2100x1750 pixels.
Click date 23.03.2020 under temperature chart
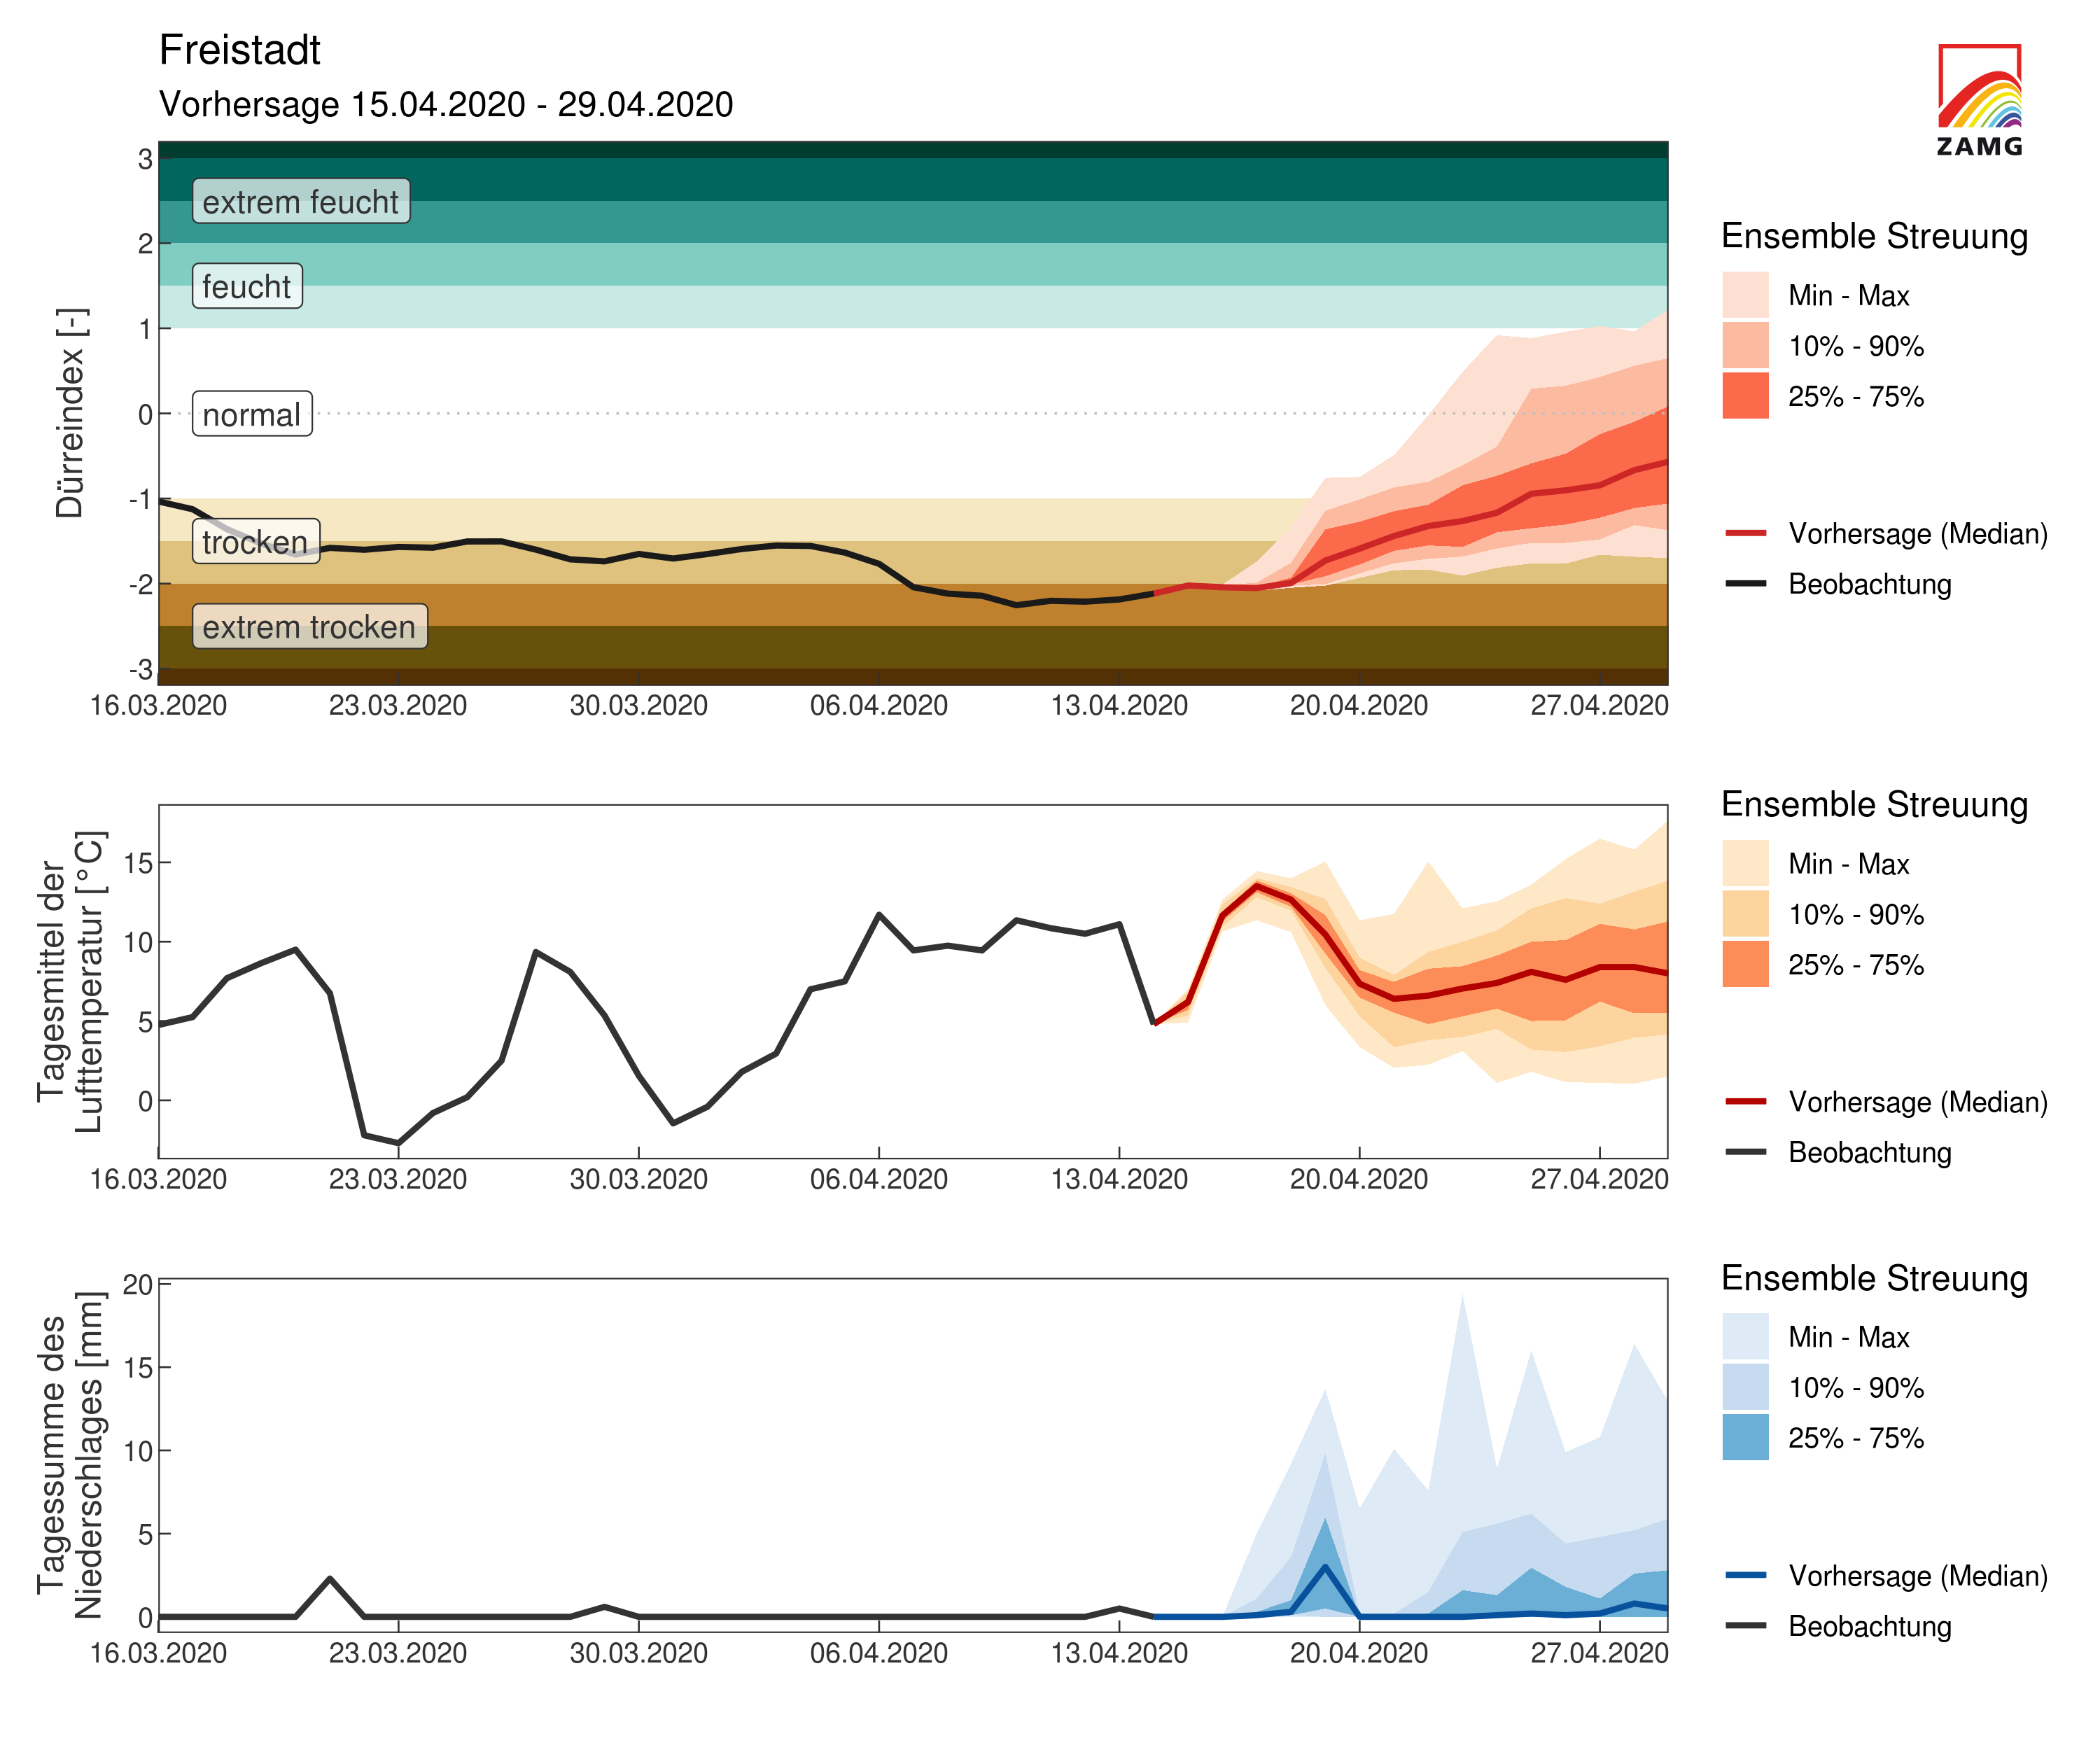click(x=398, y=1179)
